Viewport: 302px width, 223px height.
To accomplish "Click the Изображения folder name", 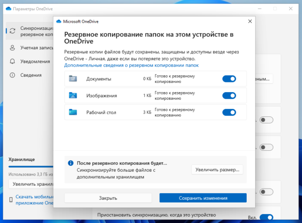I will [x=101, y=96].
